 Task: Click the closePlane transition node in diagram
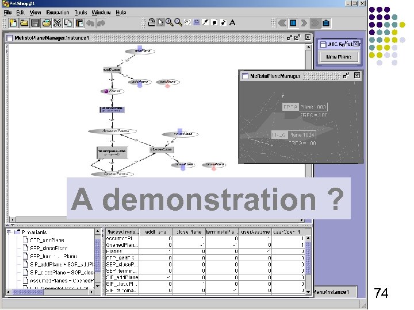[x=162, y=149]
